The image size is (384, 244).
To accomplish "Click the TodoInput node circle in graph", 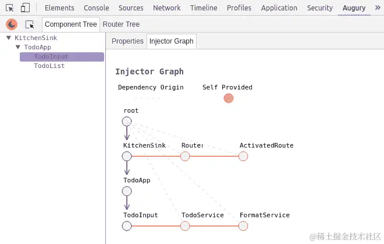I will [x=127, y=226].
